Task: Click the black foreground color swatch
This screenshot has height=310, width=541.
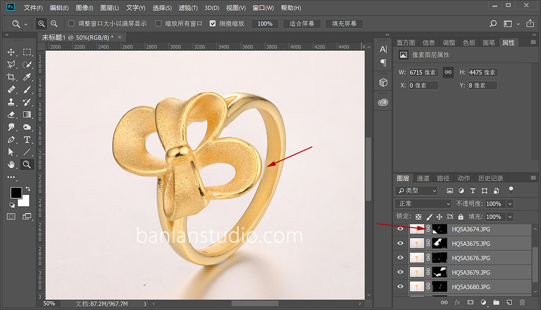Action: [15, 192]
